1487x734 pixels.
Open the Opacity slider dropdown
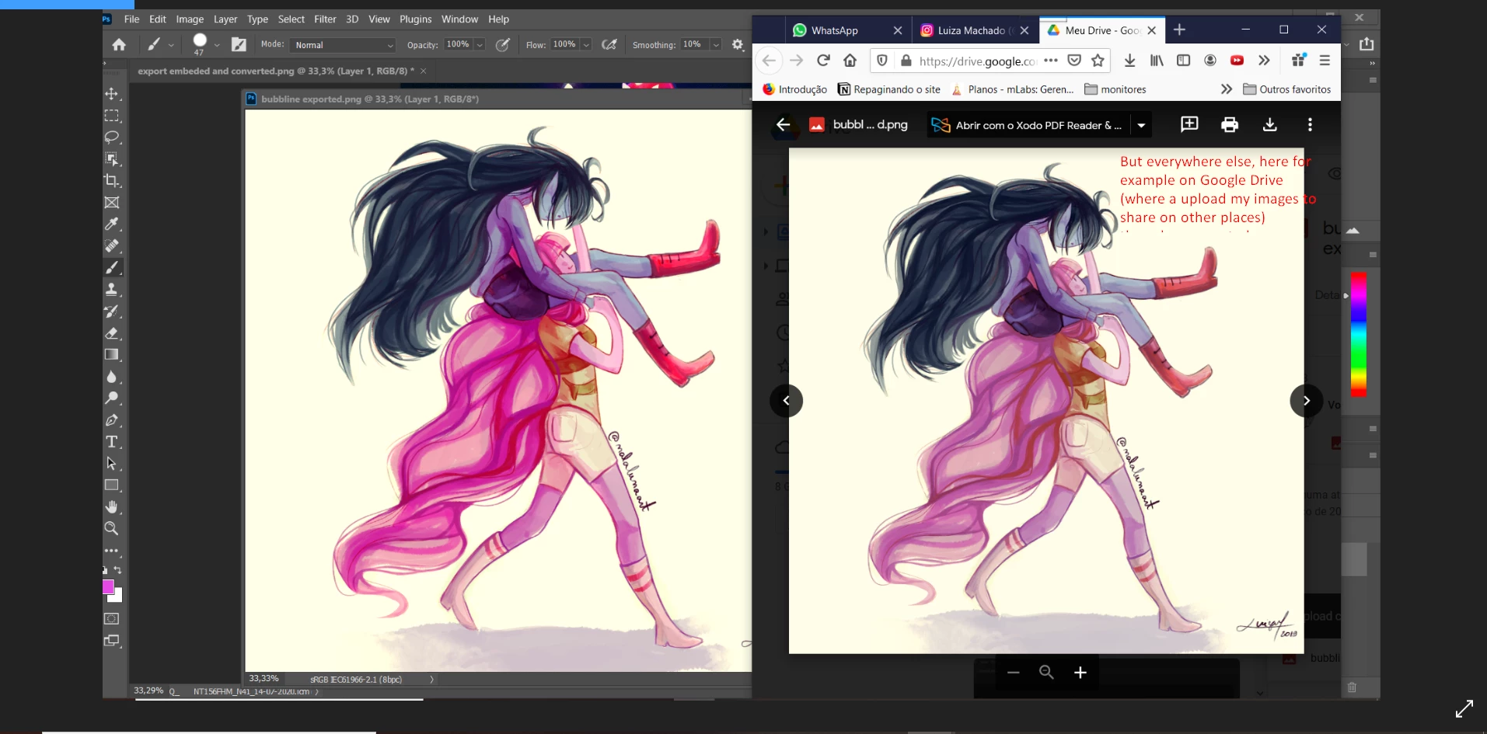pos(480,45)
